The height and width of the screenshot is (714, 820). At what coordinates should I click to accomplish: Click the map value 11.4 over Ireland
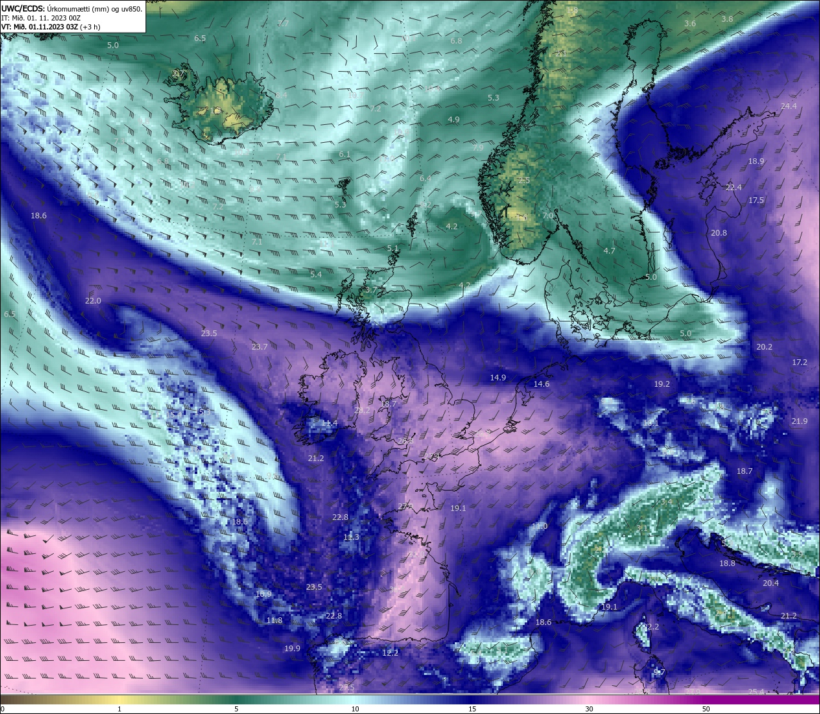[x=329, y=424]
